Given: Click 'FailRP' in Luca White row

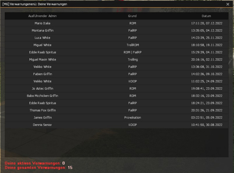Looking at the screenshot, I should pyautogui.click(x=132, y=38).
